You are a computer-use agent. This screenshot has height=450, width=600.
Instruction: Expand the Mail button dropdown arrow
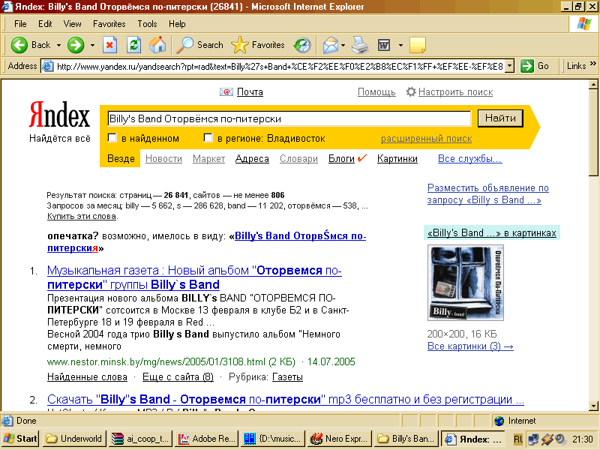(x=343, y=45)
